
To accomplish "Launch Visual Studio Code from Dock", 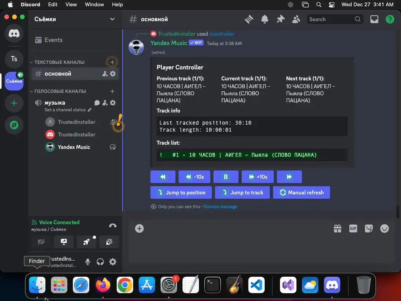I will [256, 285].
